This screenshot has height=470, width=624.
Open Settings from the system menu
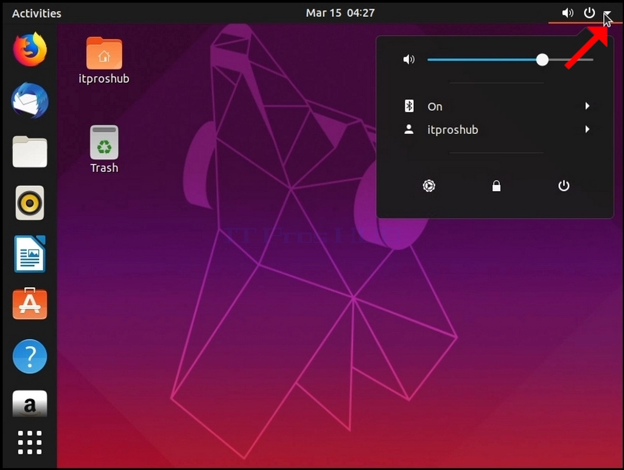[429, 186]
